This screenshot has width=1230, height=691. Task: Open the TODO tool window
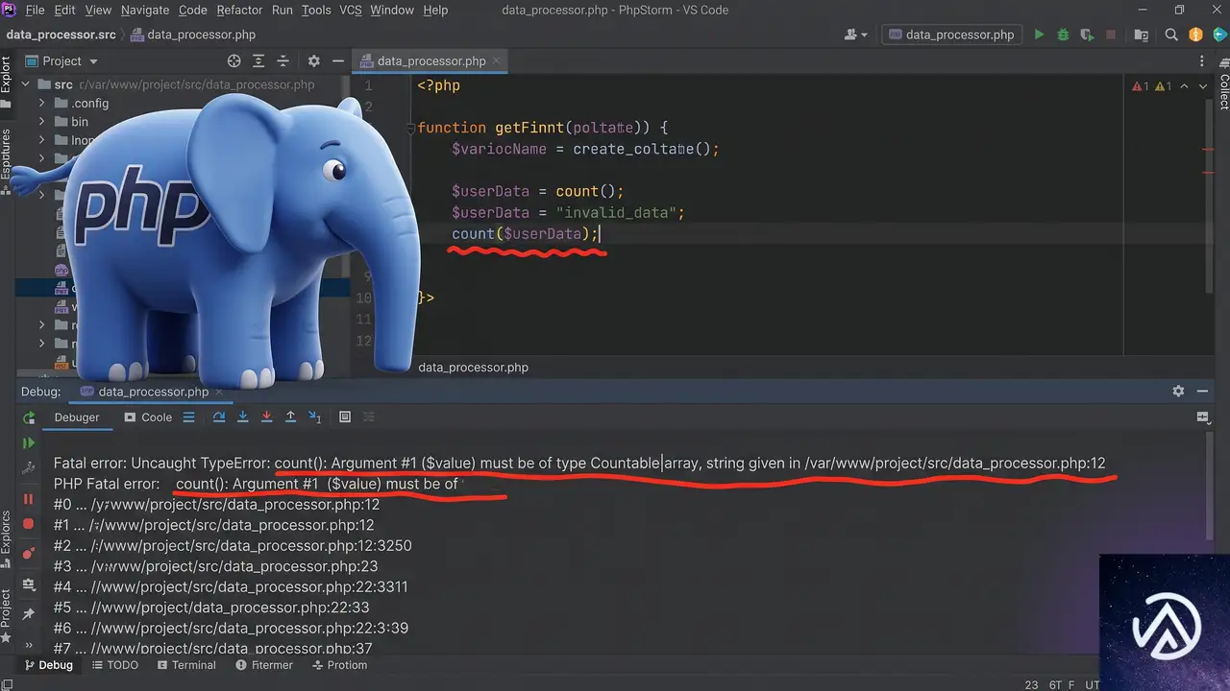tap(114, 665)
